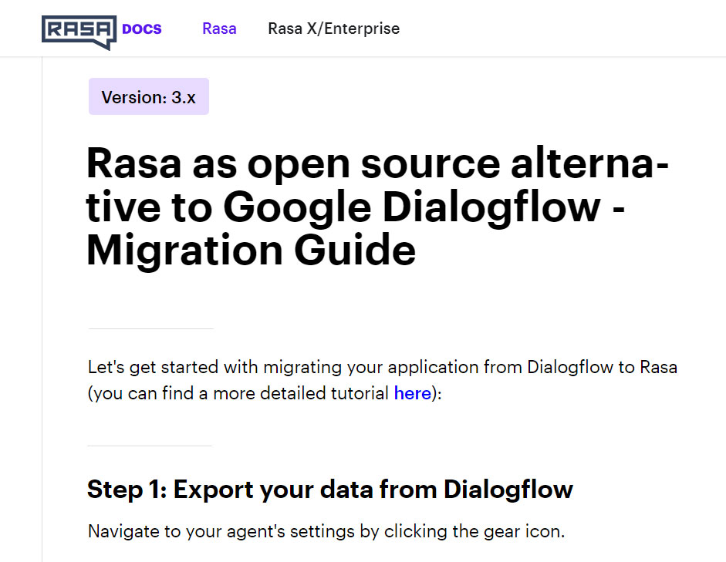726x562 pixels.
Task: Click the 'Step 1: Export your data from Dialogflow' heading
Action: point(330,490)
